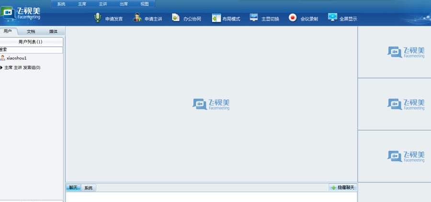The image size is (431, 202).
Task: Select the 聊天 tab
Action: click(x=73, y=188)
